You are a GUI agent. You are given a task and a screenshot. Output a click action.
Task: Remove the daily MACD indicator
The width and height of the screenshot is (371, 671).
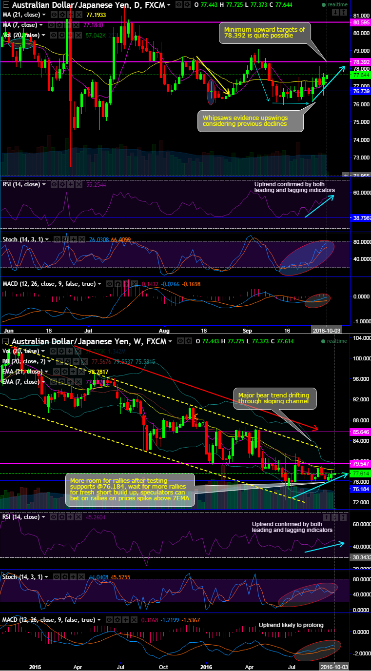pyautogui.click(x=135, y=284)
